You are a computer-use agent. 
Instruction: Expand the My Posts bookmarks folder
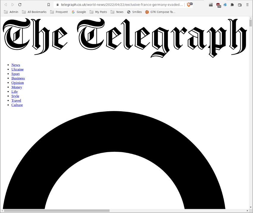98,12
